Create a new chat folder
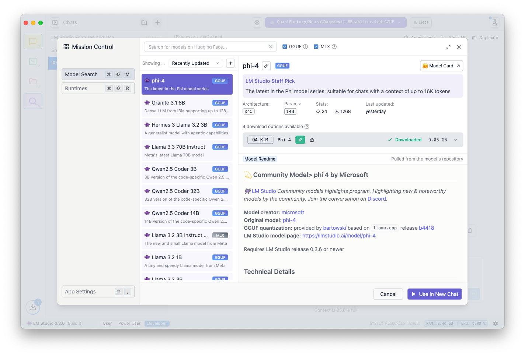The width and height of the screenshot is (525, 356). (x=144, y=22)
